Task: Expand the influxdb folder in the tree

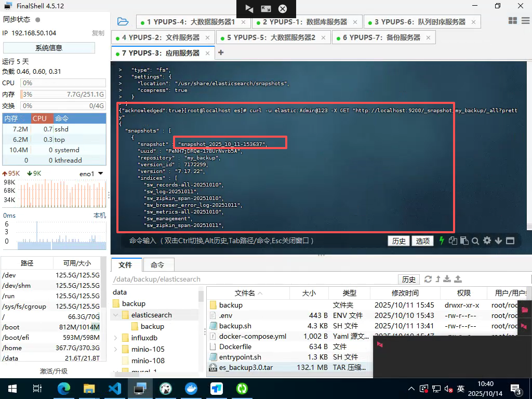Action: coord(116,338)
